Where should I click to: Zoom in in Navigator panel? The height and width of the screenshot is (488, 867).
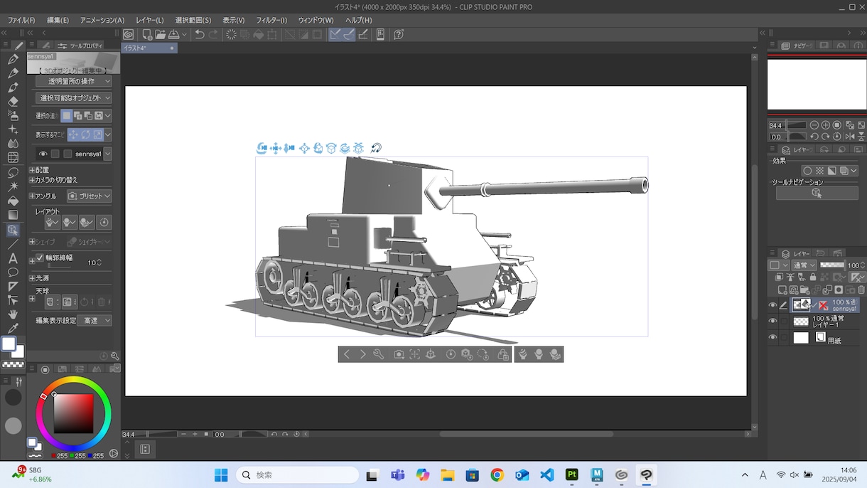pyautogui.click(x=826, y=125)
